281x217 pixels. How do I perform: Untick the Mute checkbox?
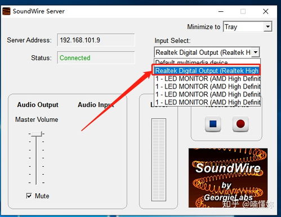coord(29,196)
